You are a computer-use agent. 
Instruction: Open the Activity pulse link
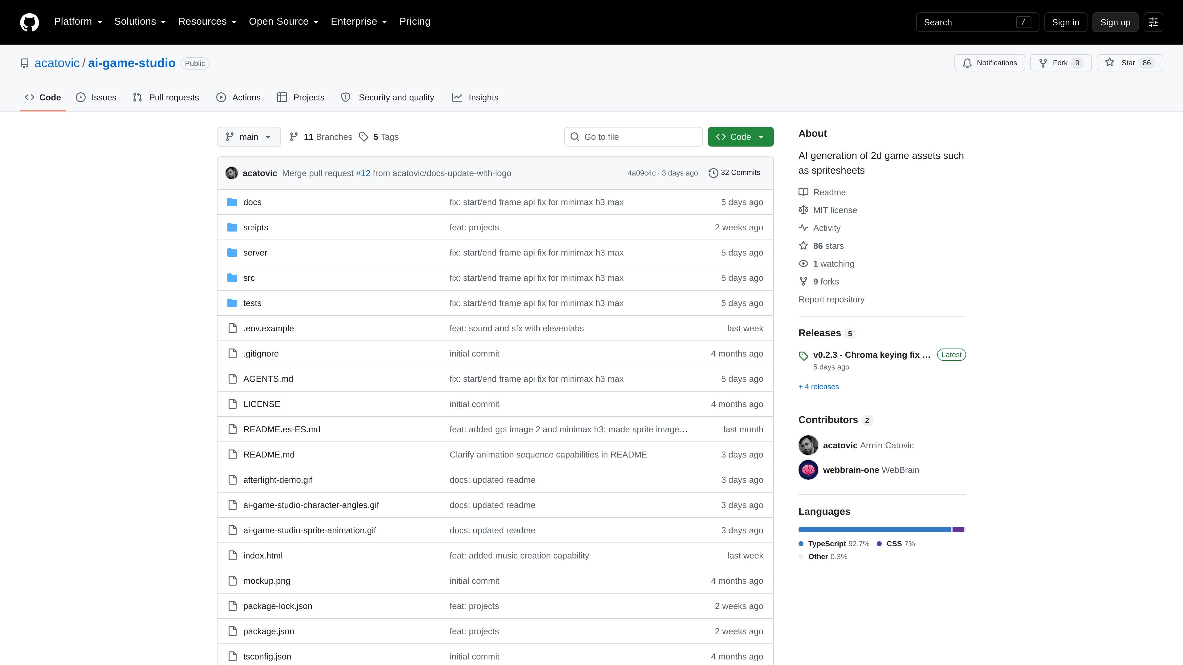[819, 228]
